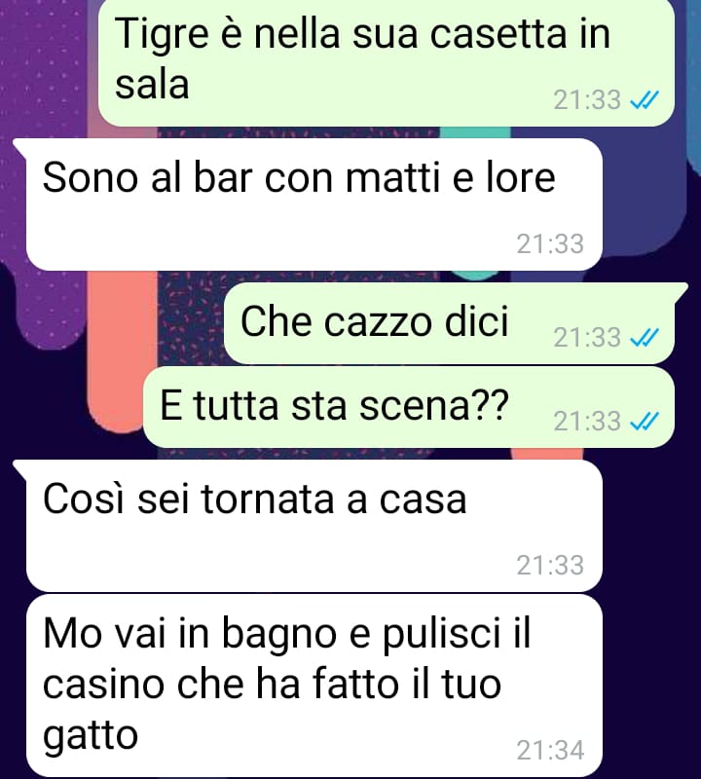Tap the 21:34 timestamp on the last message
Viewport: 701px width, 779px height.
pos(550,750)
